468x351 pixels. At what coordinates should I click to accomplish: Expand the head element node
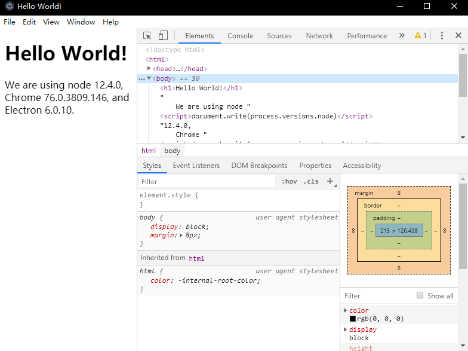click(x=149, y=69)
